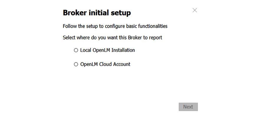Click the word "Account" in the second option
Screen dimensions: 261x119
(x=122, y=64)
